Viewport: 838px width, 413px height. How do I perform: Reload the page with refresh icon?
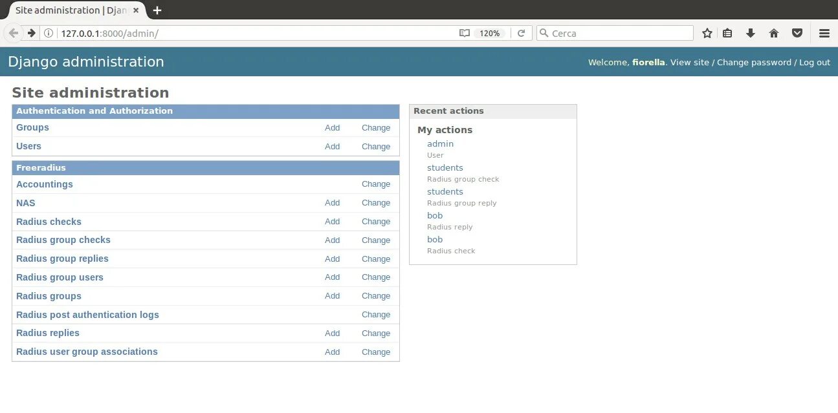click(x=521, y=33)
